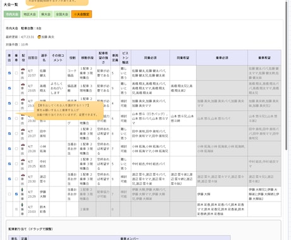291x240 pixels.
Task: Click the green passenger icon in the 鈴木 row
Action: pyautogui.click(x=22, y=205)
